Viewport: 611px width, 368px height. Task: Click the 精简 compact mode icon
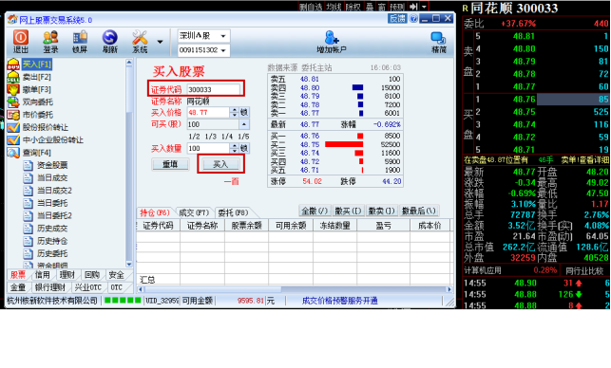point(439,41)
